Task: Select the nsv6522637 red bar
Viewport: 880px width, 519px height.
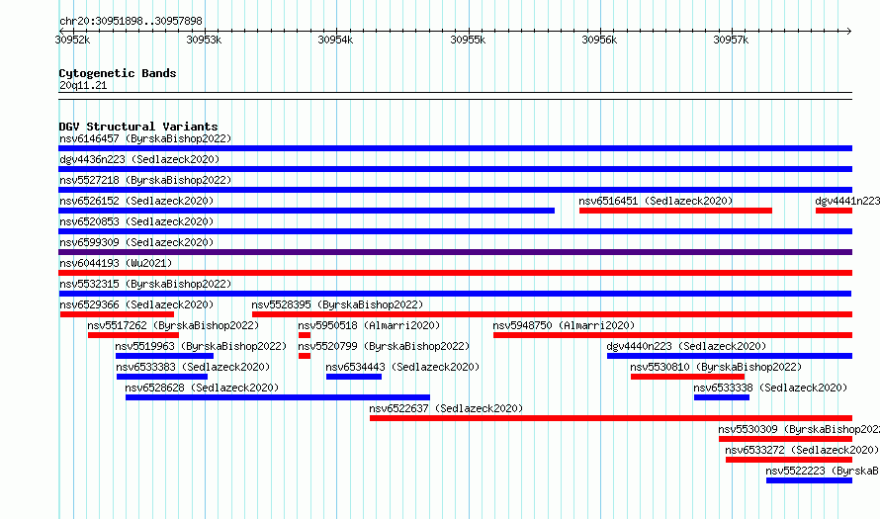Action: click(x=611, y=418)
